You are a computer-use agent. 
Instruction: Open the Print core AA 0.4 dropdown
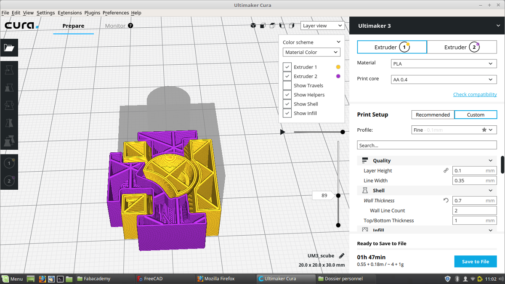tap(444, 80)
